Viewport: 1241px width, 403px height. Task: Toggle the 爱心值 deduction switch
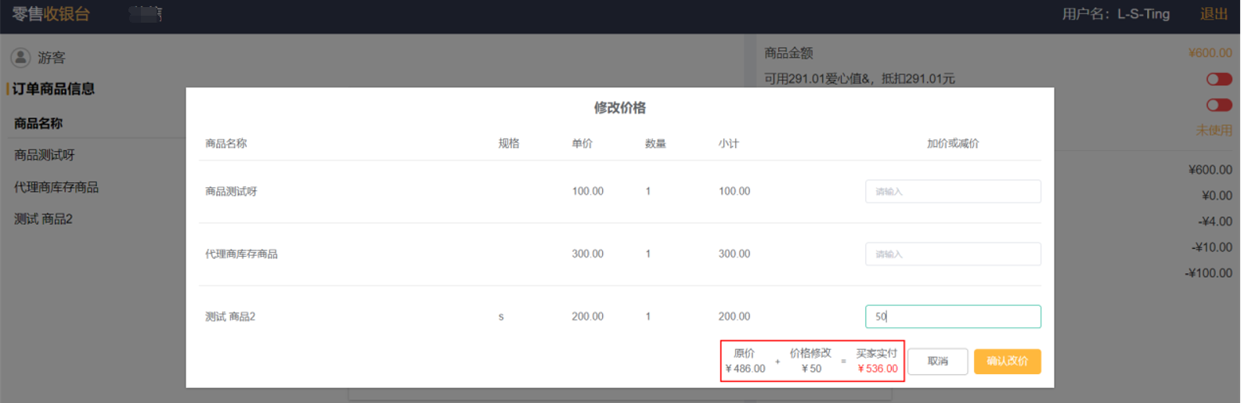1218,79
